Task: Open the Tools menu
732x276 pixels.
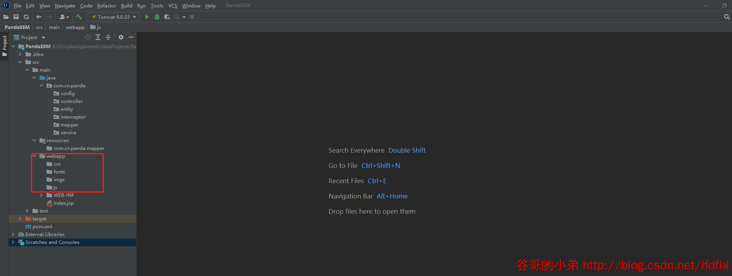Action: 157,5
